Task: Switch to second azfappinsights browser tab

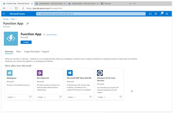Action: [x=83, y=3]
